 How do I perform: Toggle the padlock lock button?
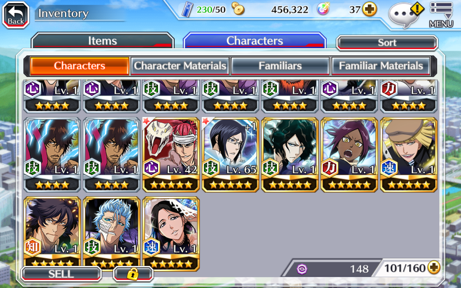(133, 274)
